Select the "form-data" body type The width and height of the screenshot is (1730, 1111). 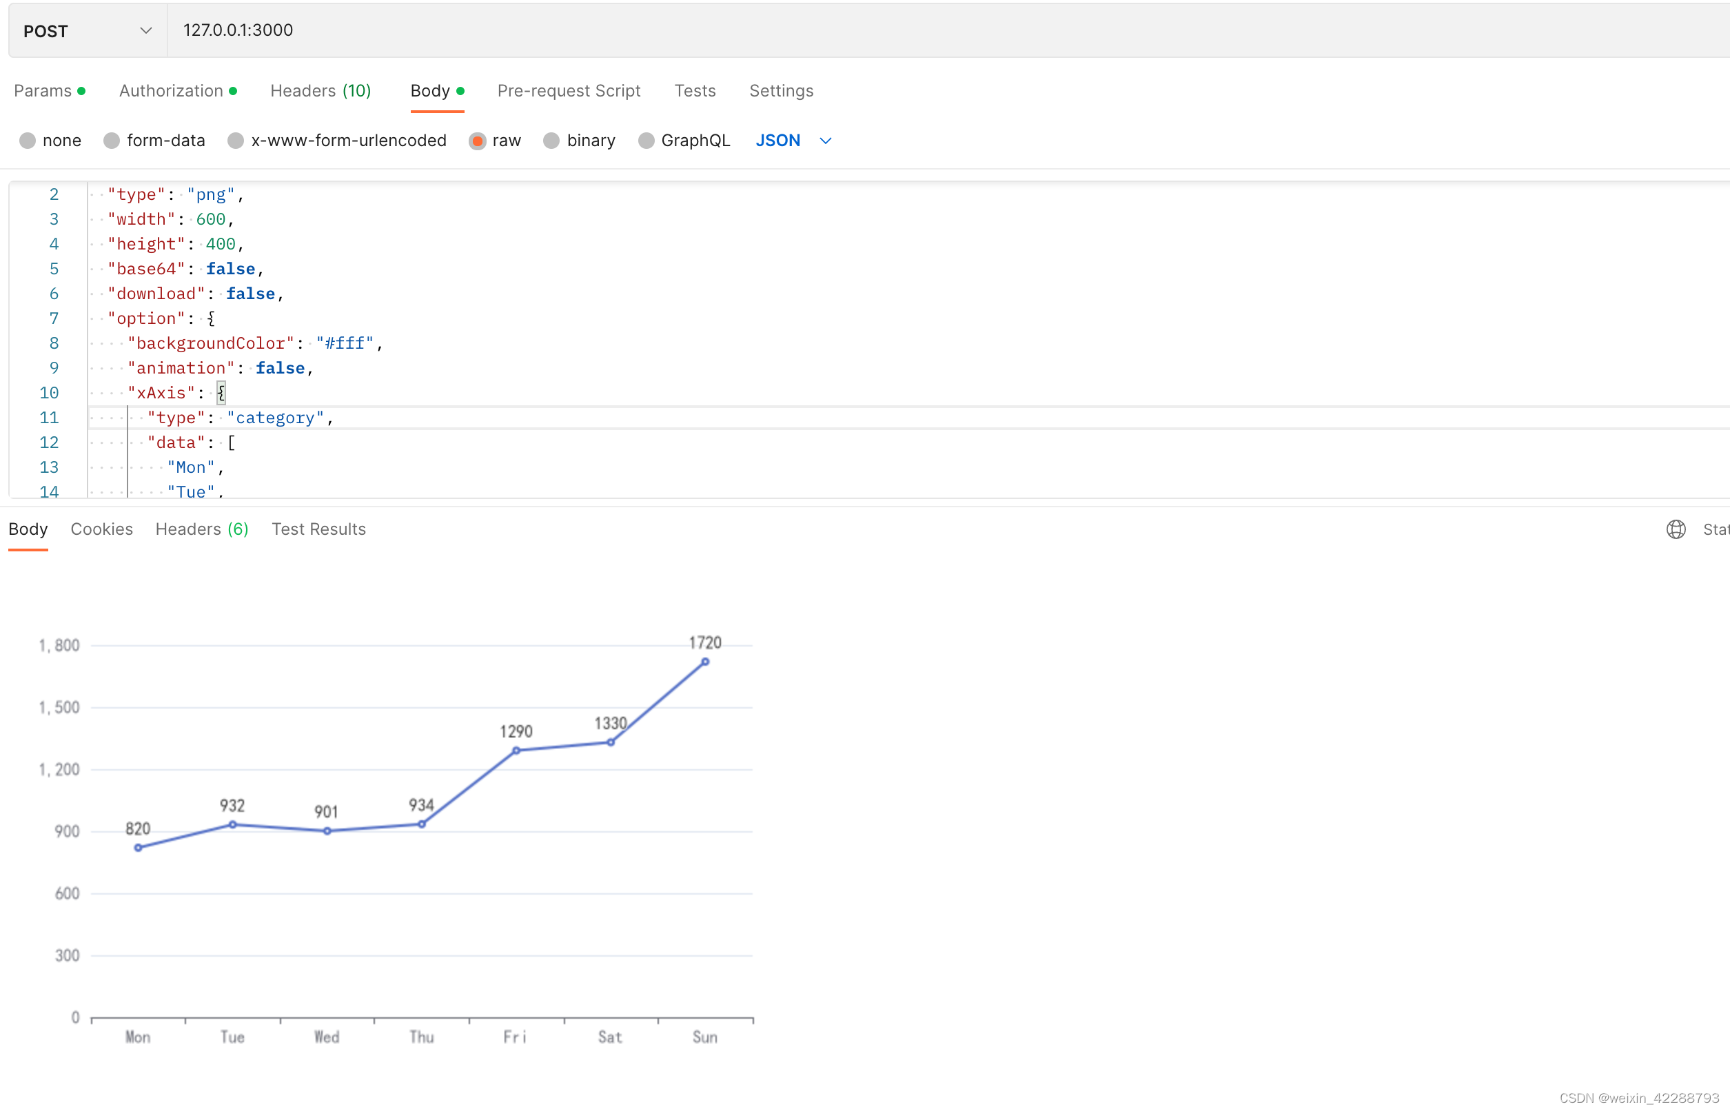[154, 141]
